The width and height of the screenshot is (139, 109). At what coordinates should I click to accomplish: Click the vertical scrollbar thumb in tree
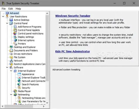coord(47,48)
